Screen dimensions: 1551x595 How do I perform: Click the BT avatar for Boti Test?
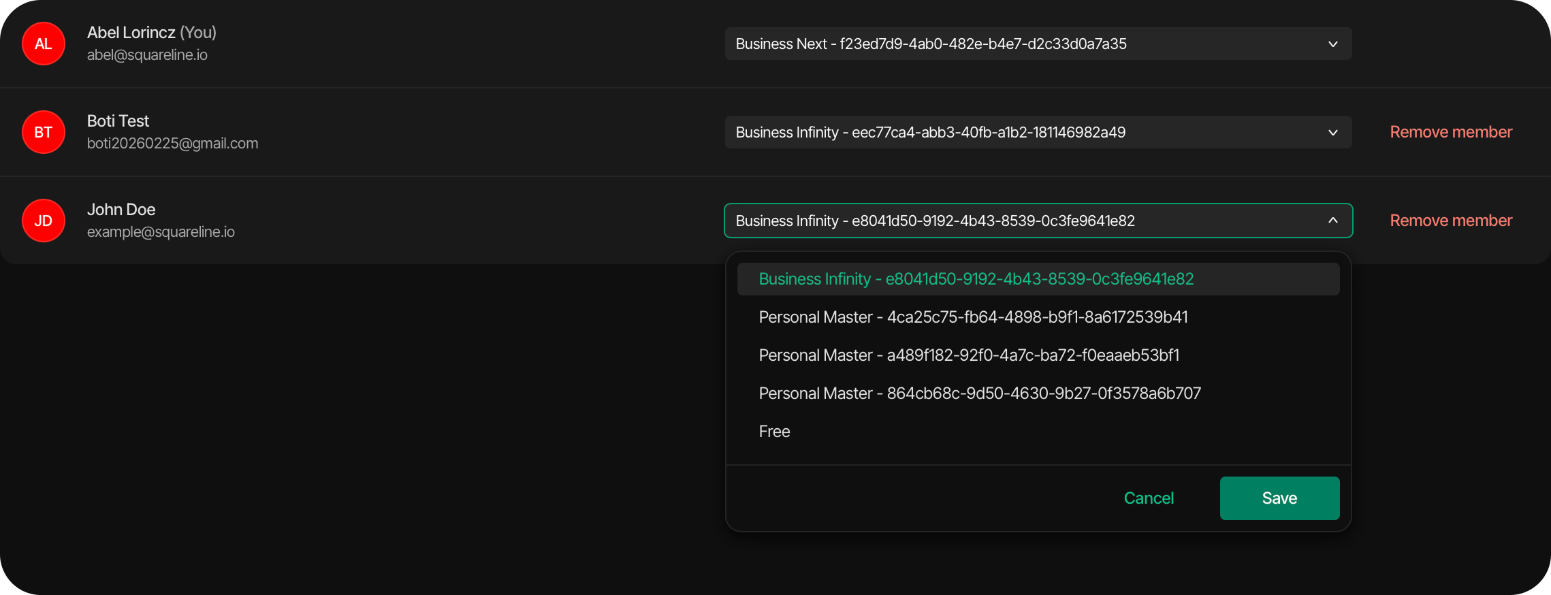44,132
